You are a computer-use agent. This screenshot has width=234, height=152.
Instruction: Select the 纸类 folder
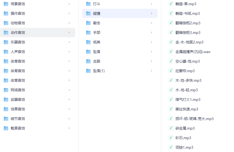click(97, 42)
